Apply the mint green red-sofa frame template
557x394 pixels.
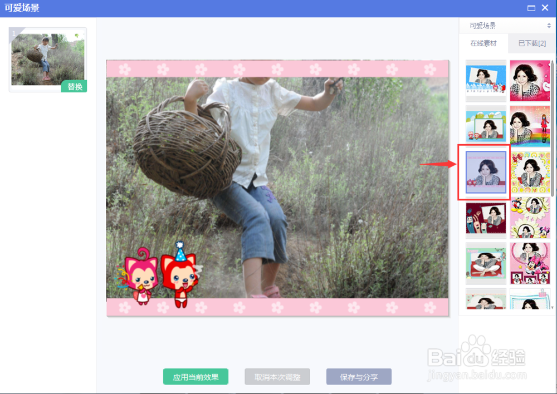pos(486,264)
